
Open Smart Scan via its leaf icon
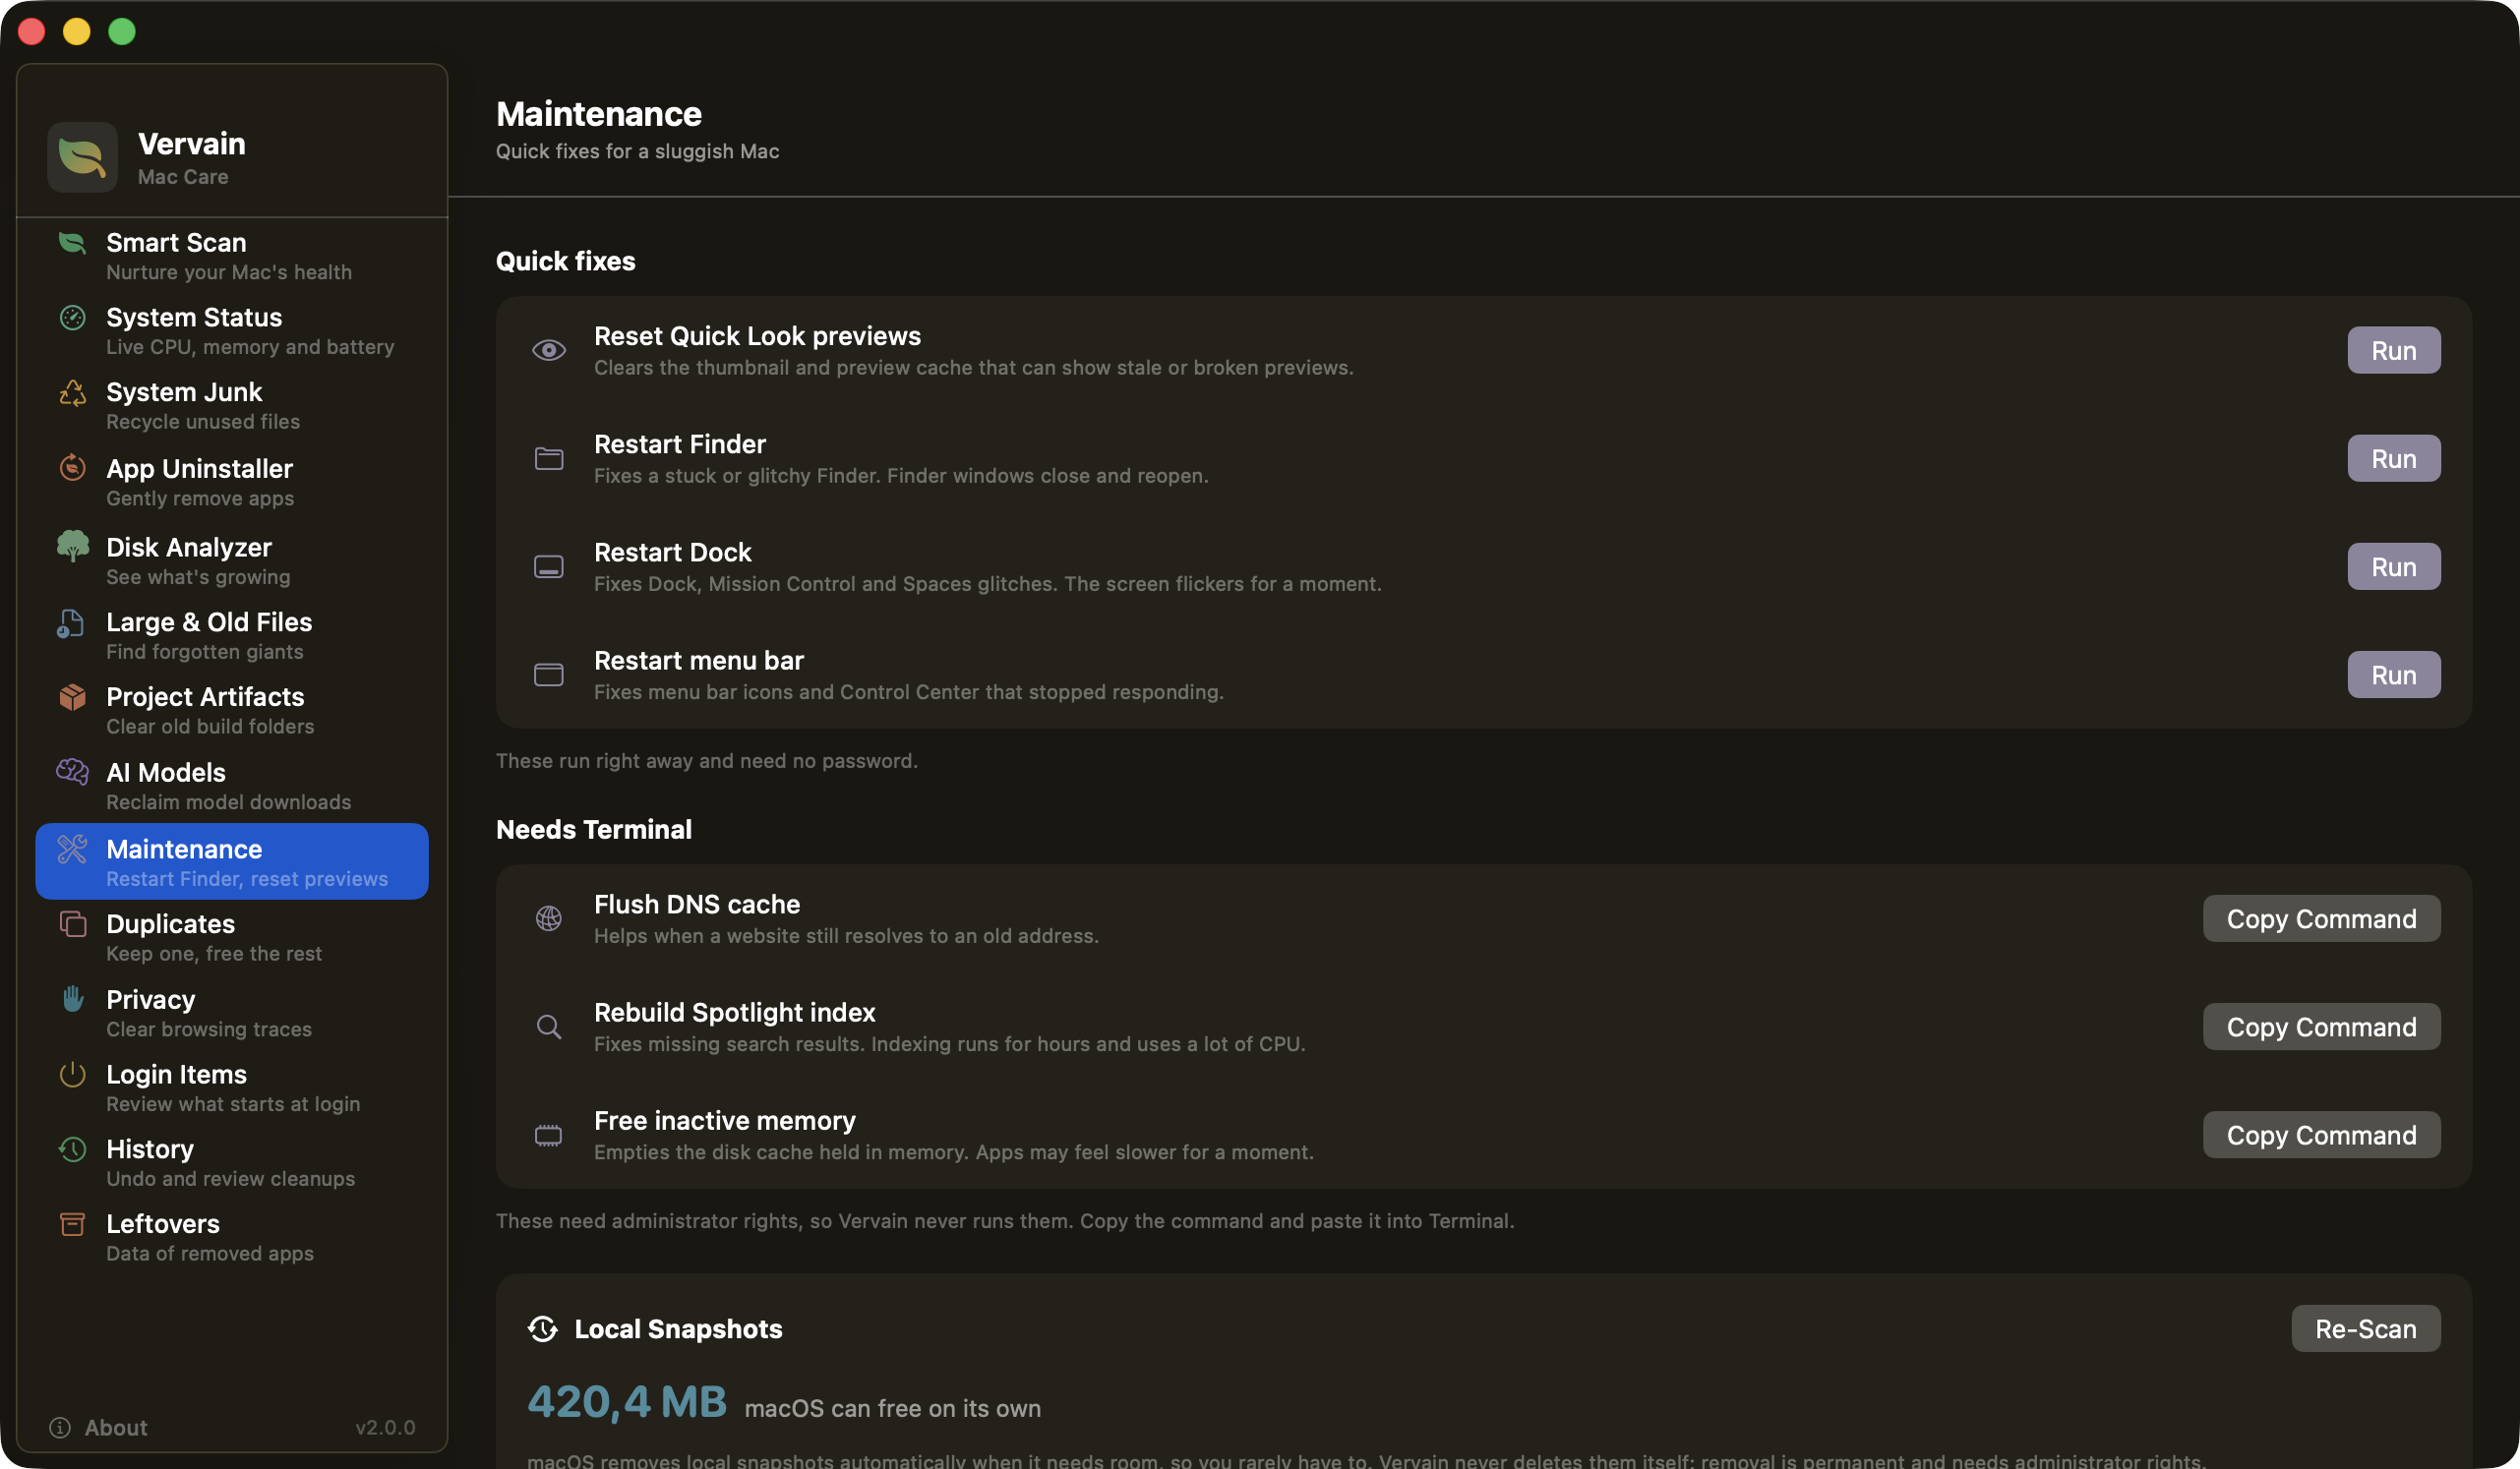72,243
